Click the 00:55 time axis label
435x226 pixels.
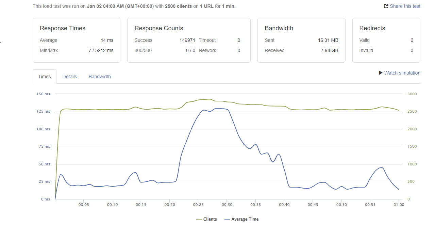370,205
